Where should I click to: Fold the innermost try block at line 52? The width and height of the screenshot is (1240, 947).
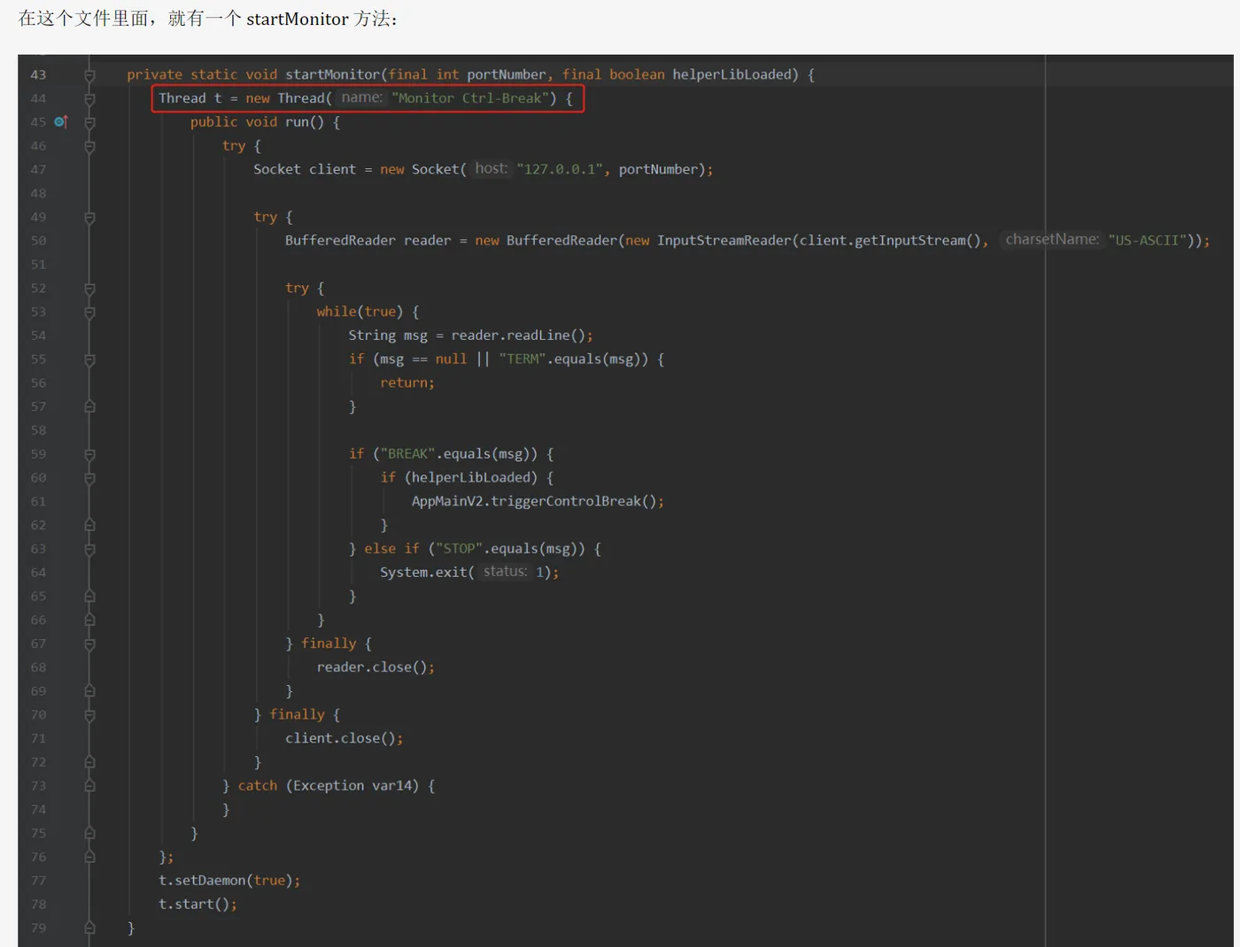click(x=89, y=289)
